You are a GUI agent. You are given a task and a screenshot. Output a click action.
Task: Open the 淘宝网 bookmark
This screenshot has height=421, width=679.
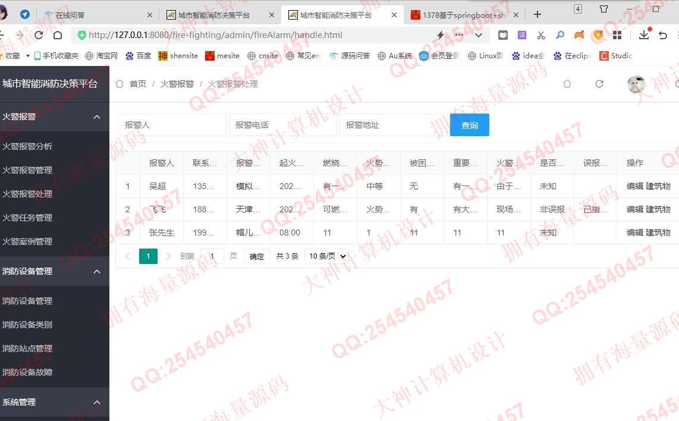tap(101, 55)
